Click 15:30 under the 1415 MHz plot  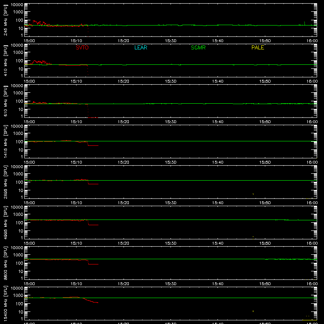click(x=171, y=162)
